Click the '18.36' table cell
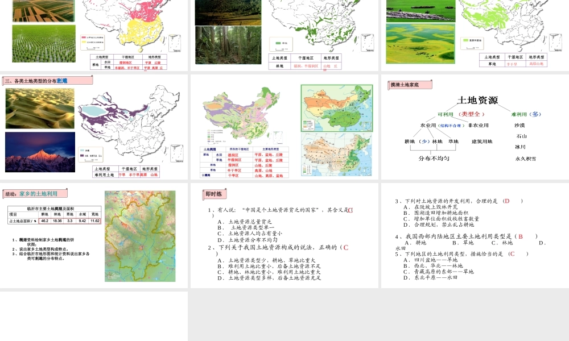Image resolution: width=569 pixels, height=341 pixels. pos(57,221)
